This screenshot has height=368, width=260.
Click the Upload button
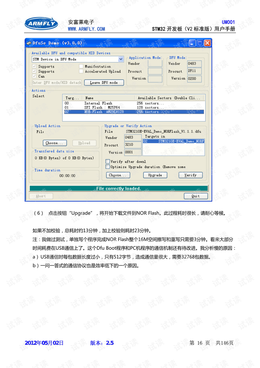point(84,143)
